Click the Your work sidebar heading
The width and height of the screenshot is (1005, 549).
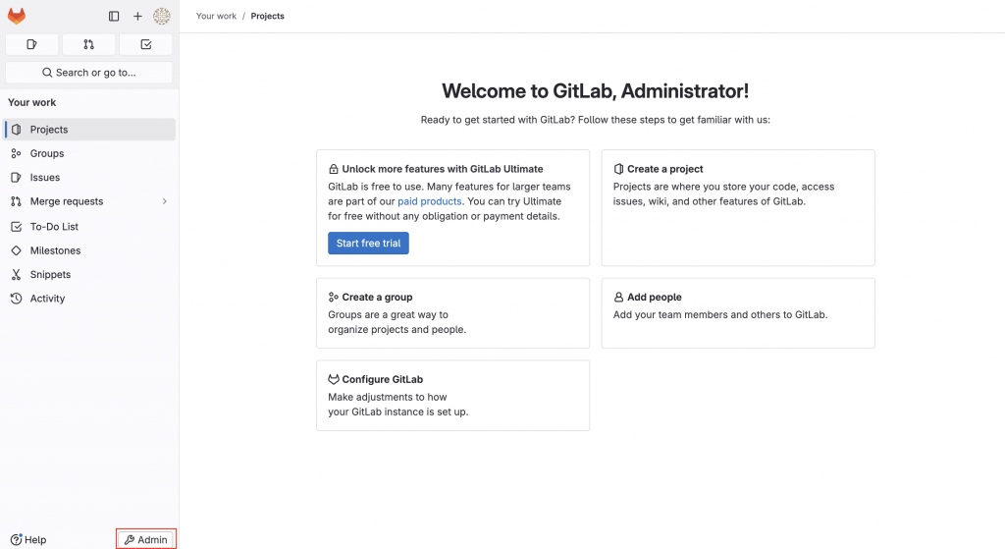point(32,102)
